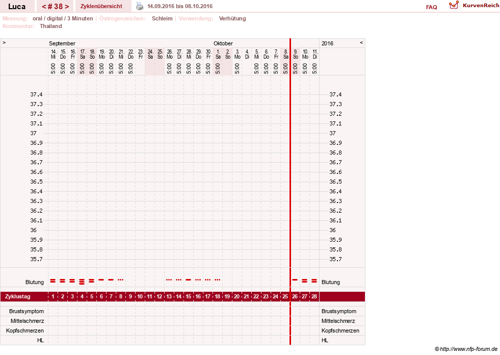
Task: Select cycle day 15 cell
Action: tap(189, 296)
